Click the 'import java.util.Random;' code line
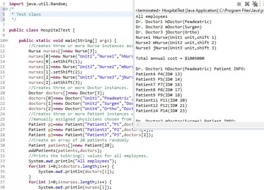Image resolution: width=264 pixels, height=190 pixels. click(x=38, y=4)
